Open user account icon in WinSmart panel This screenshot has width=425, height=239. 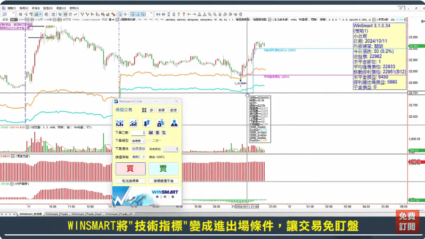[x=174, y=123]
